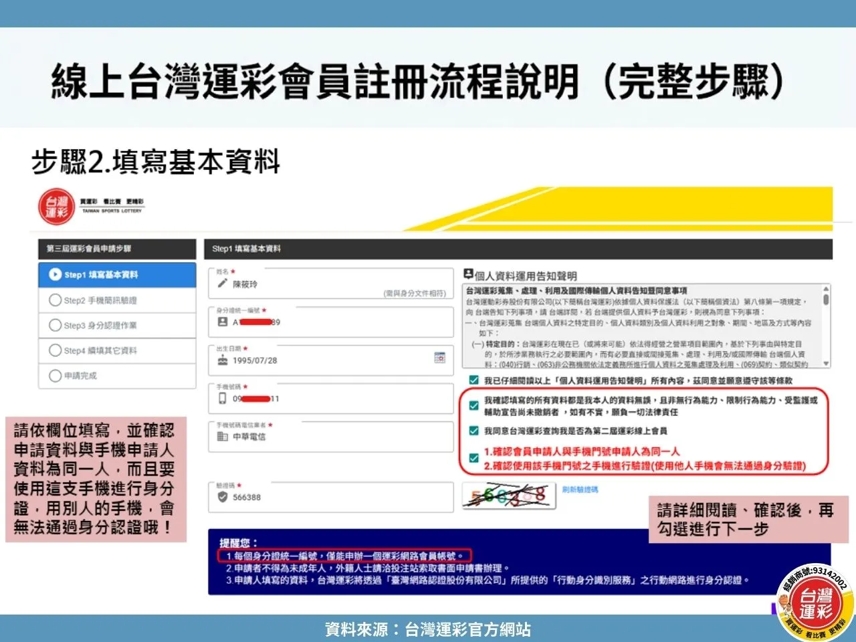Click the 告知聲明 text box scrollbar thumb

[x=827, y=300]
